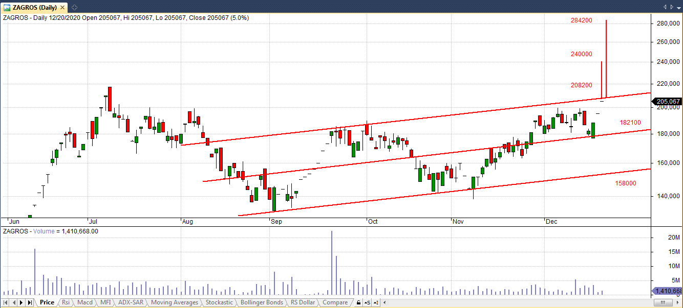Open the Bollinger Bonds sheet tab
The width and height of the screenshot is (683, 308).
(262, 302)
